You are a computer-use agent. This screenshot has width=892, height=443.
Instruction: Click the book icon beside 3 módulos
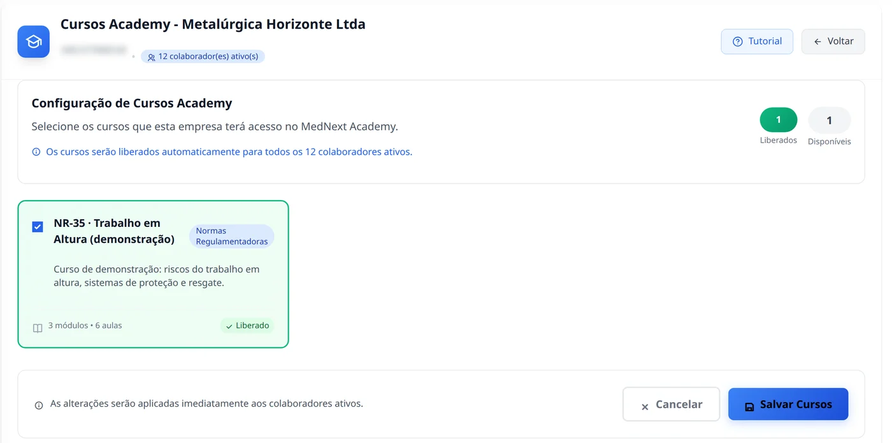click(38, 328)
